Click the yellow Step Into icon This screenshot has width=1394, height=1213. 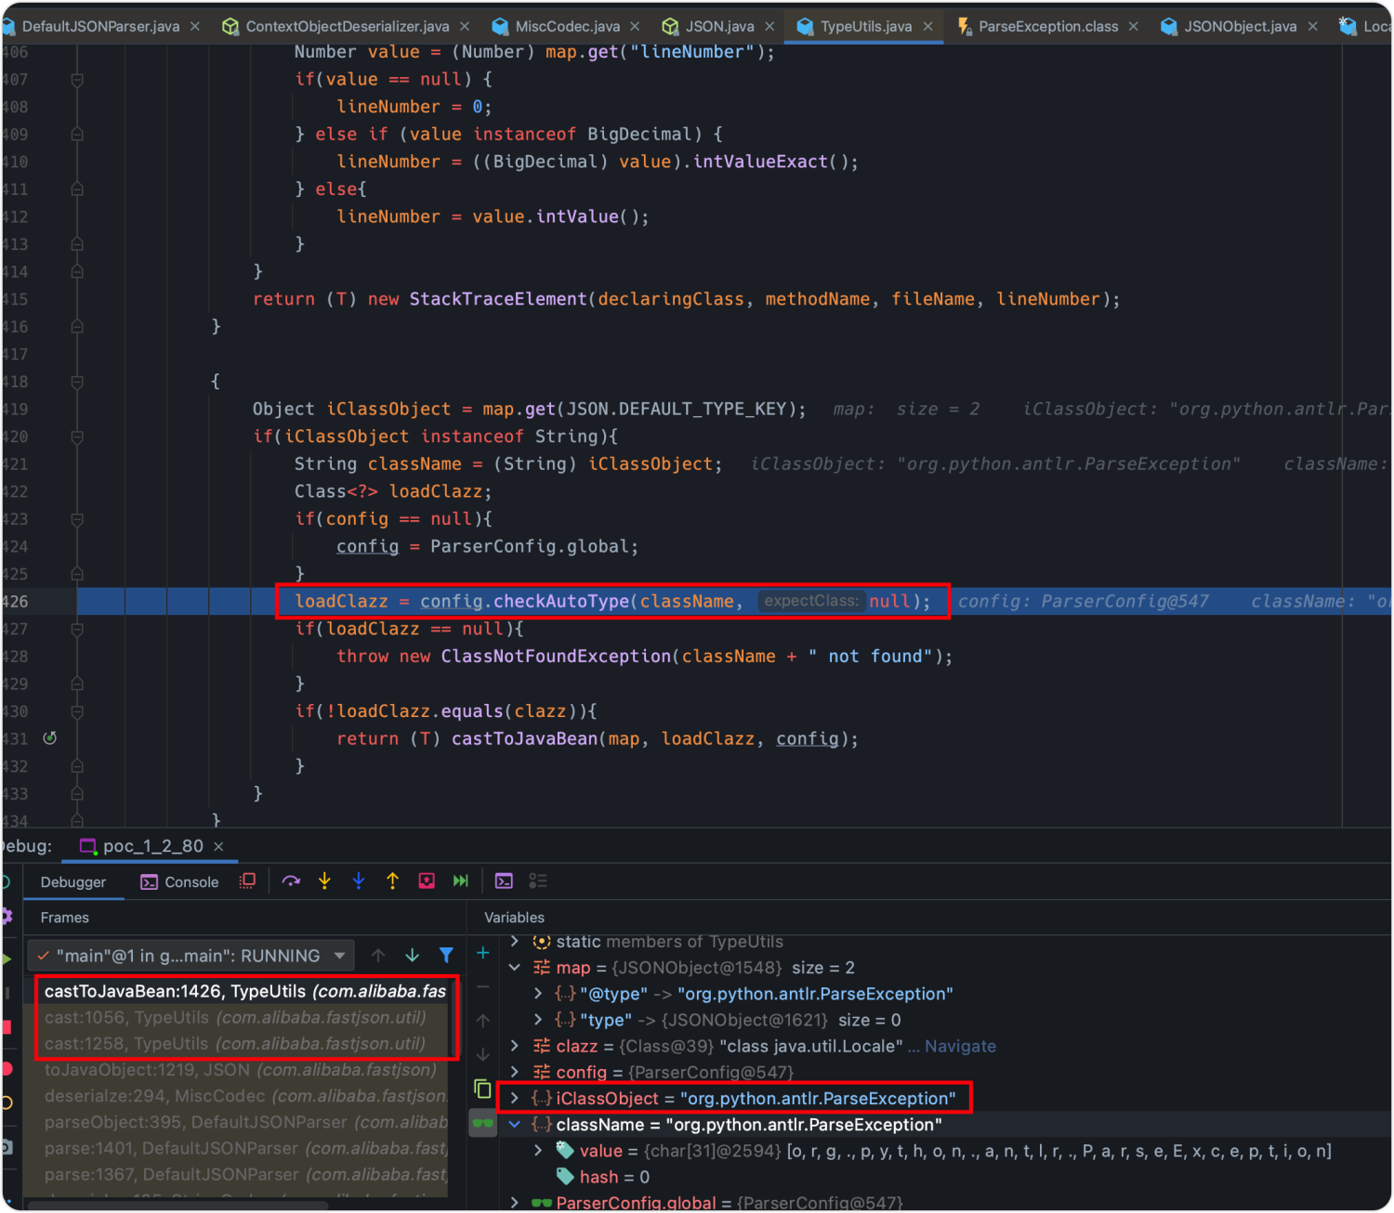[x=324, y=880]
